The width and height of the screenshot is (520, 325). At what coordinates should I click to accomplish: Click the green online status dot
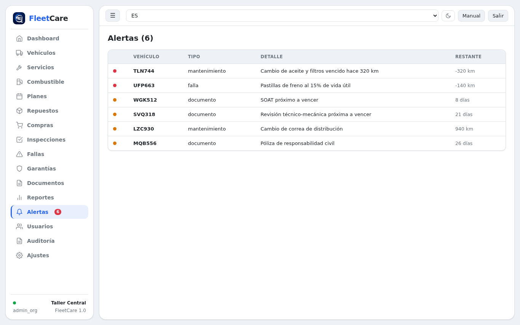(14, 303)
